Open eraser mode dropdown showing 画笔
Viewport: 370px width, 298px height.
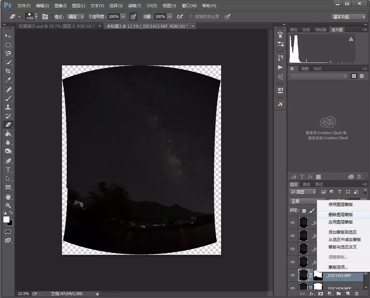point(75,17)
